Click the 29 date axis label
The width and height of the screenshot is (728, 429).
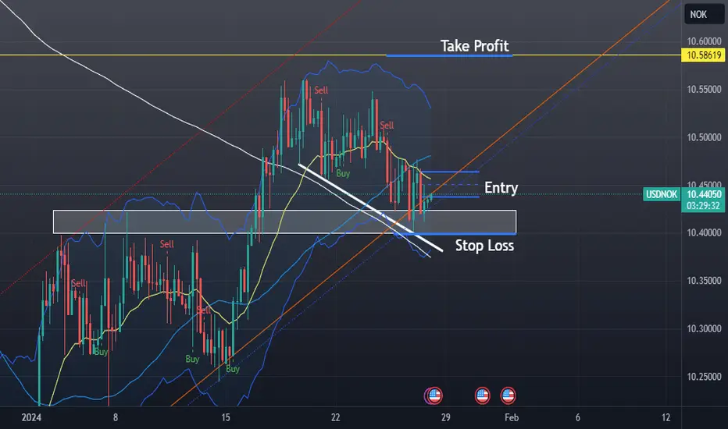click(445, 417)
